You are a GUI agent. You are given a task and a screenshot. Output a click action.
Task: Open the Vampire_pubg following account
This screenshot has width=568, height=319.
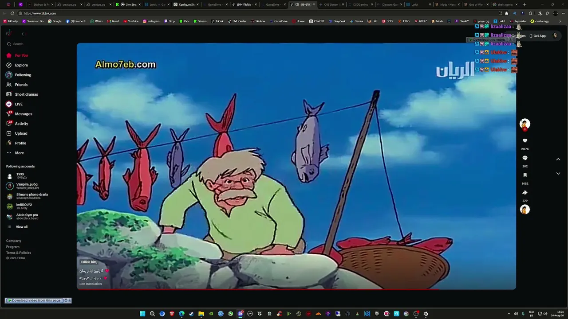28,186
